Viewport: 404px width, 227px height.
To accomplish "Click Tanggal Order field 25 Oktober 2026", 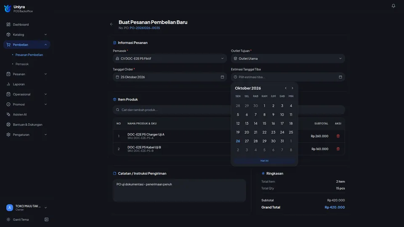I will (170, 77).
